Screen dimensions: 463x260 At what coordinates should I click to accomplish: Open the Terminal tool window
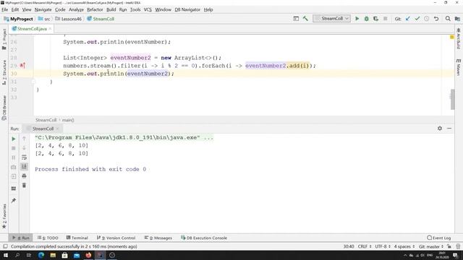pos(77,238)
